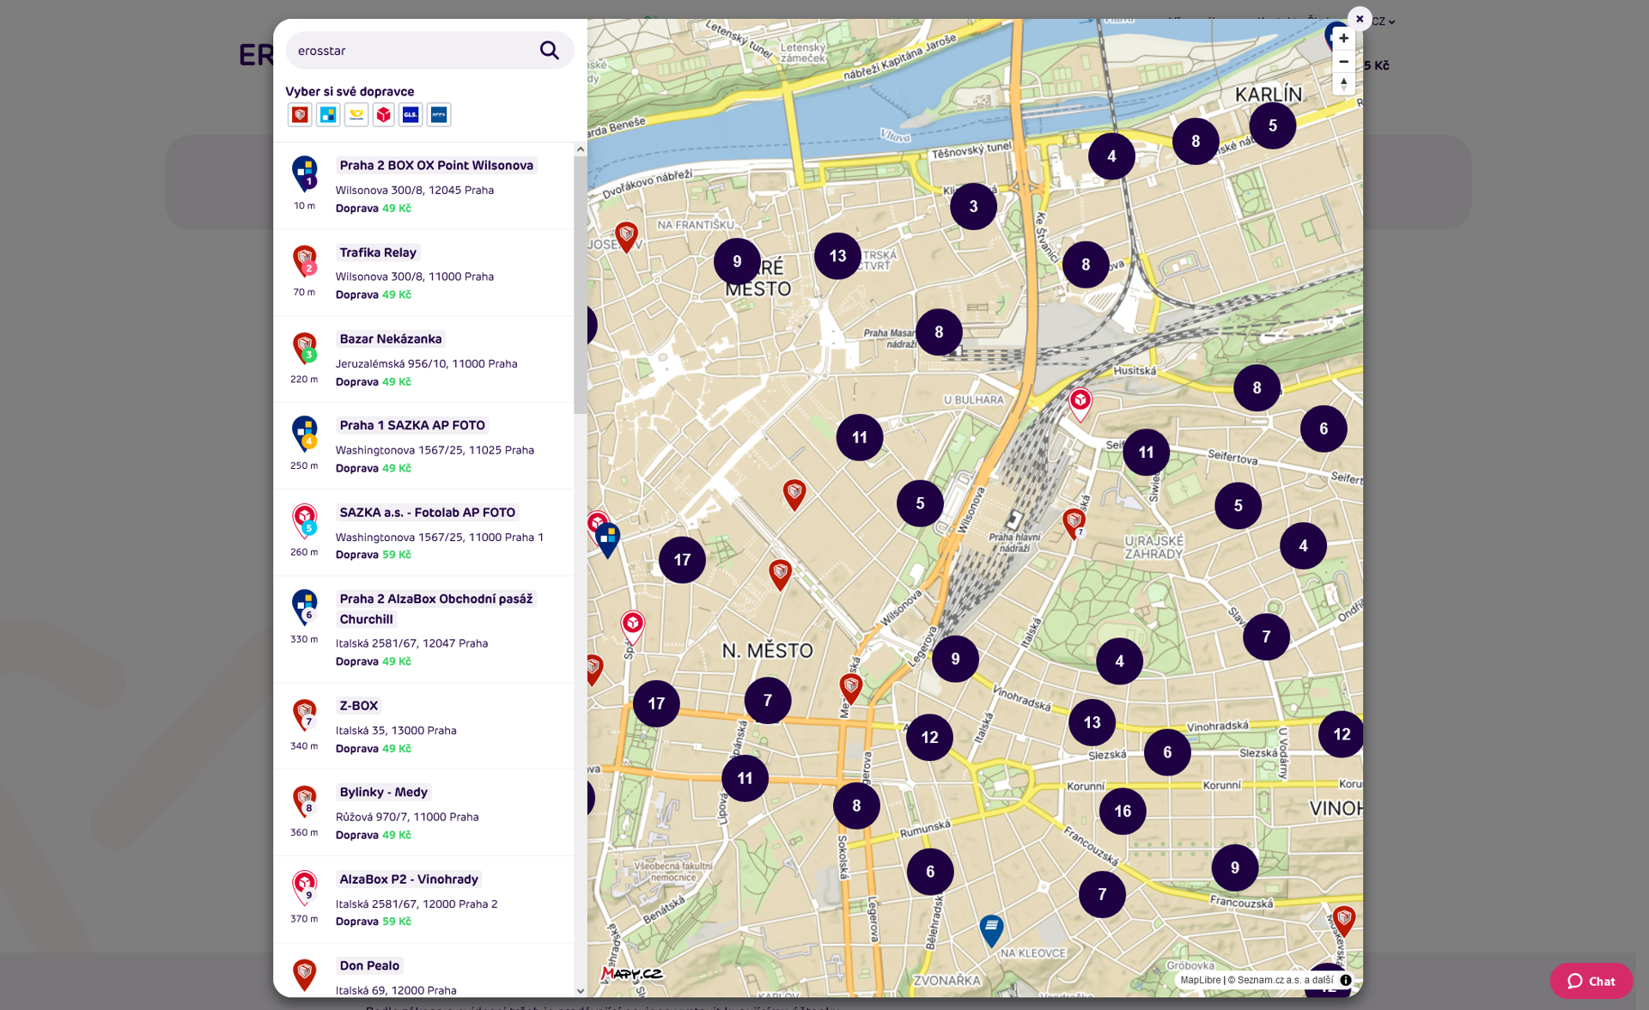1649x1010 pixels.
Task: Expand cluster 11 near Seifertova street
Action: (1146, 452)
